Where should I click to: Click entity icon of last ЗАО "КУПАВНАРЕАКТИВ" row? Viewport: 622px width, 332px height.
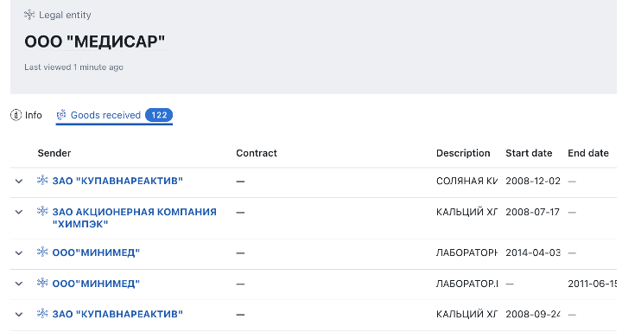[42, 313]
